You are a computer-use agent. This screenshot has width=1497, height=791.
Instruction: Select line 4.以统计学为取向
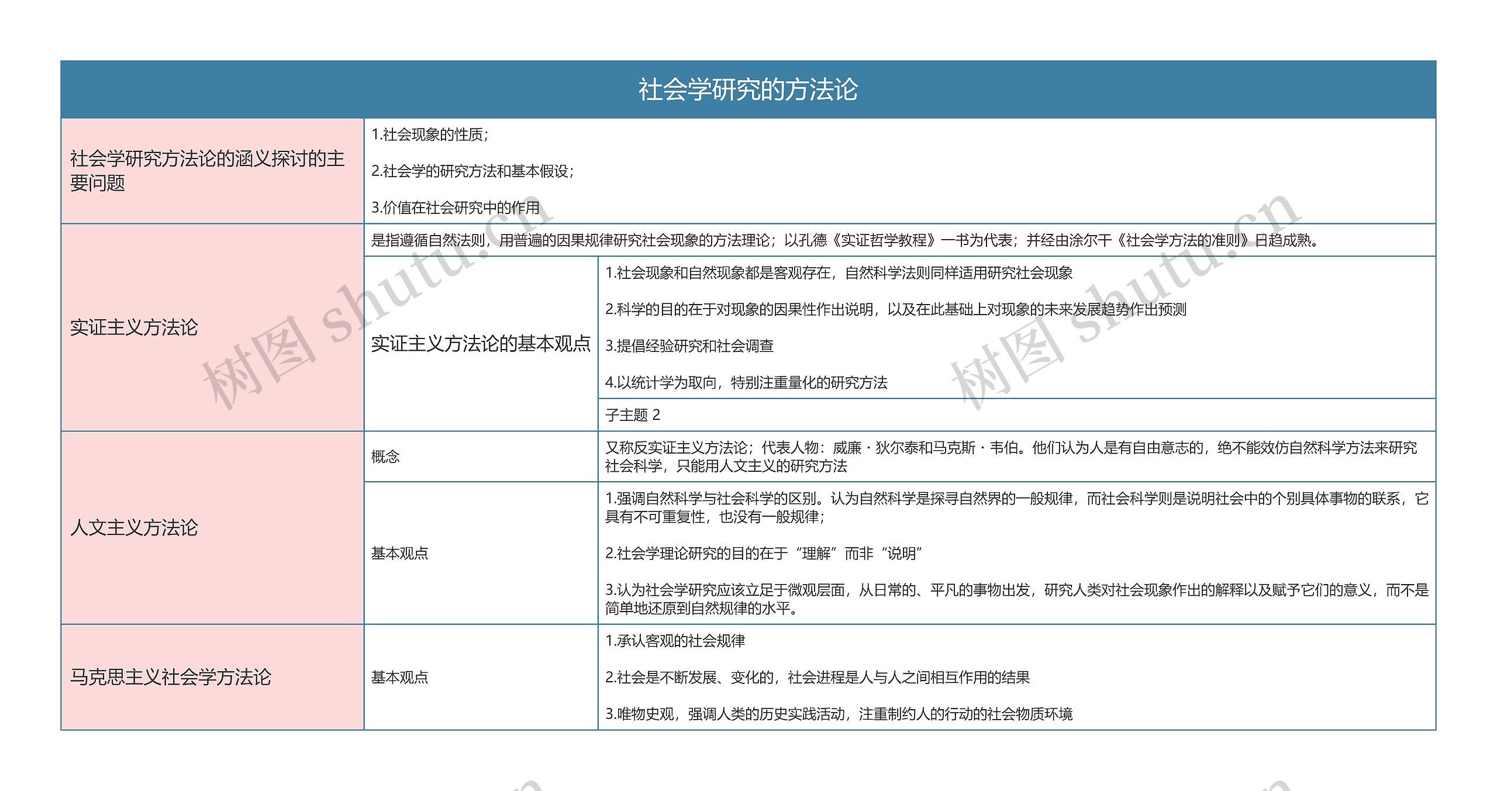(746, 383)
